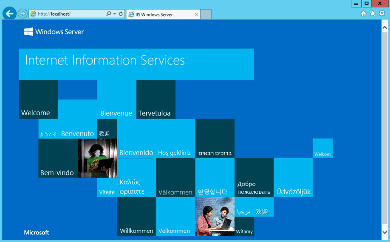The width and height of the screenshot is (390, 242).
Task: Open Favorites star icon
Action: coord(373,14)
